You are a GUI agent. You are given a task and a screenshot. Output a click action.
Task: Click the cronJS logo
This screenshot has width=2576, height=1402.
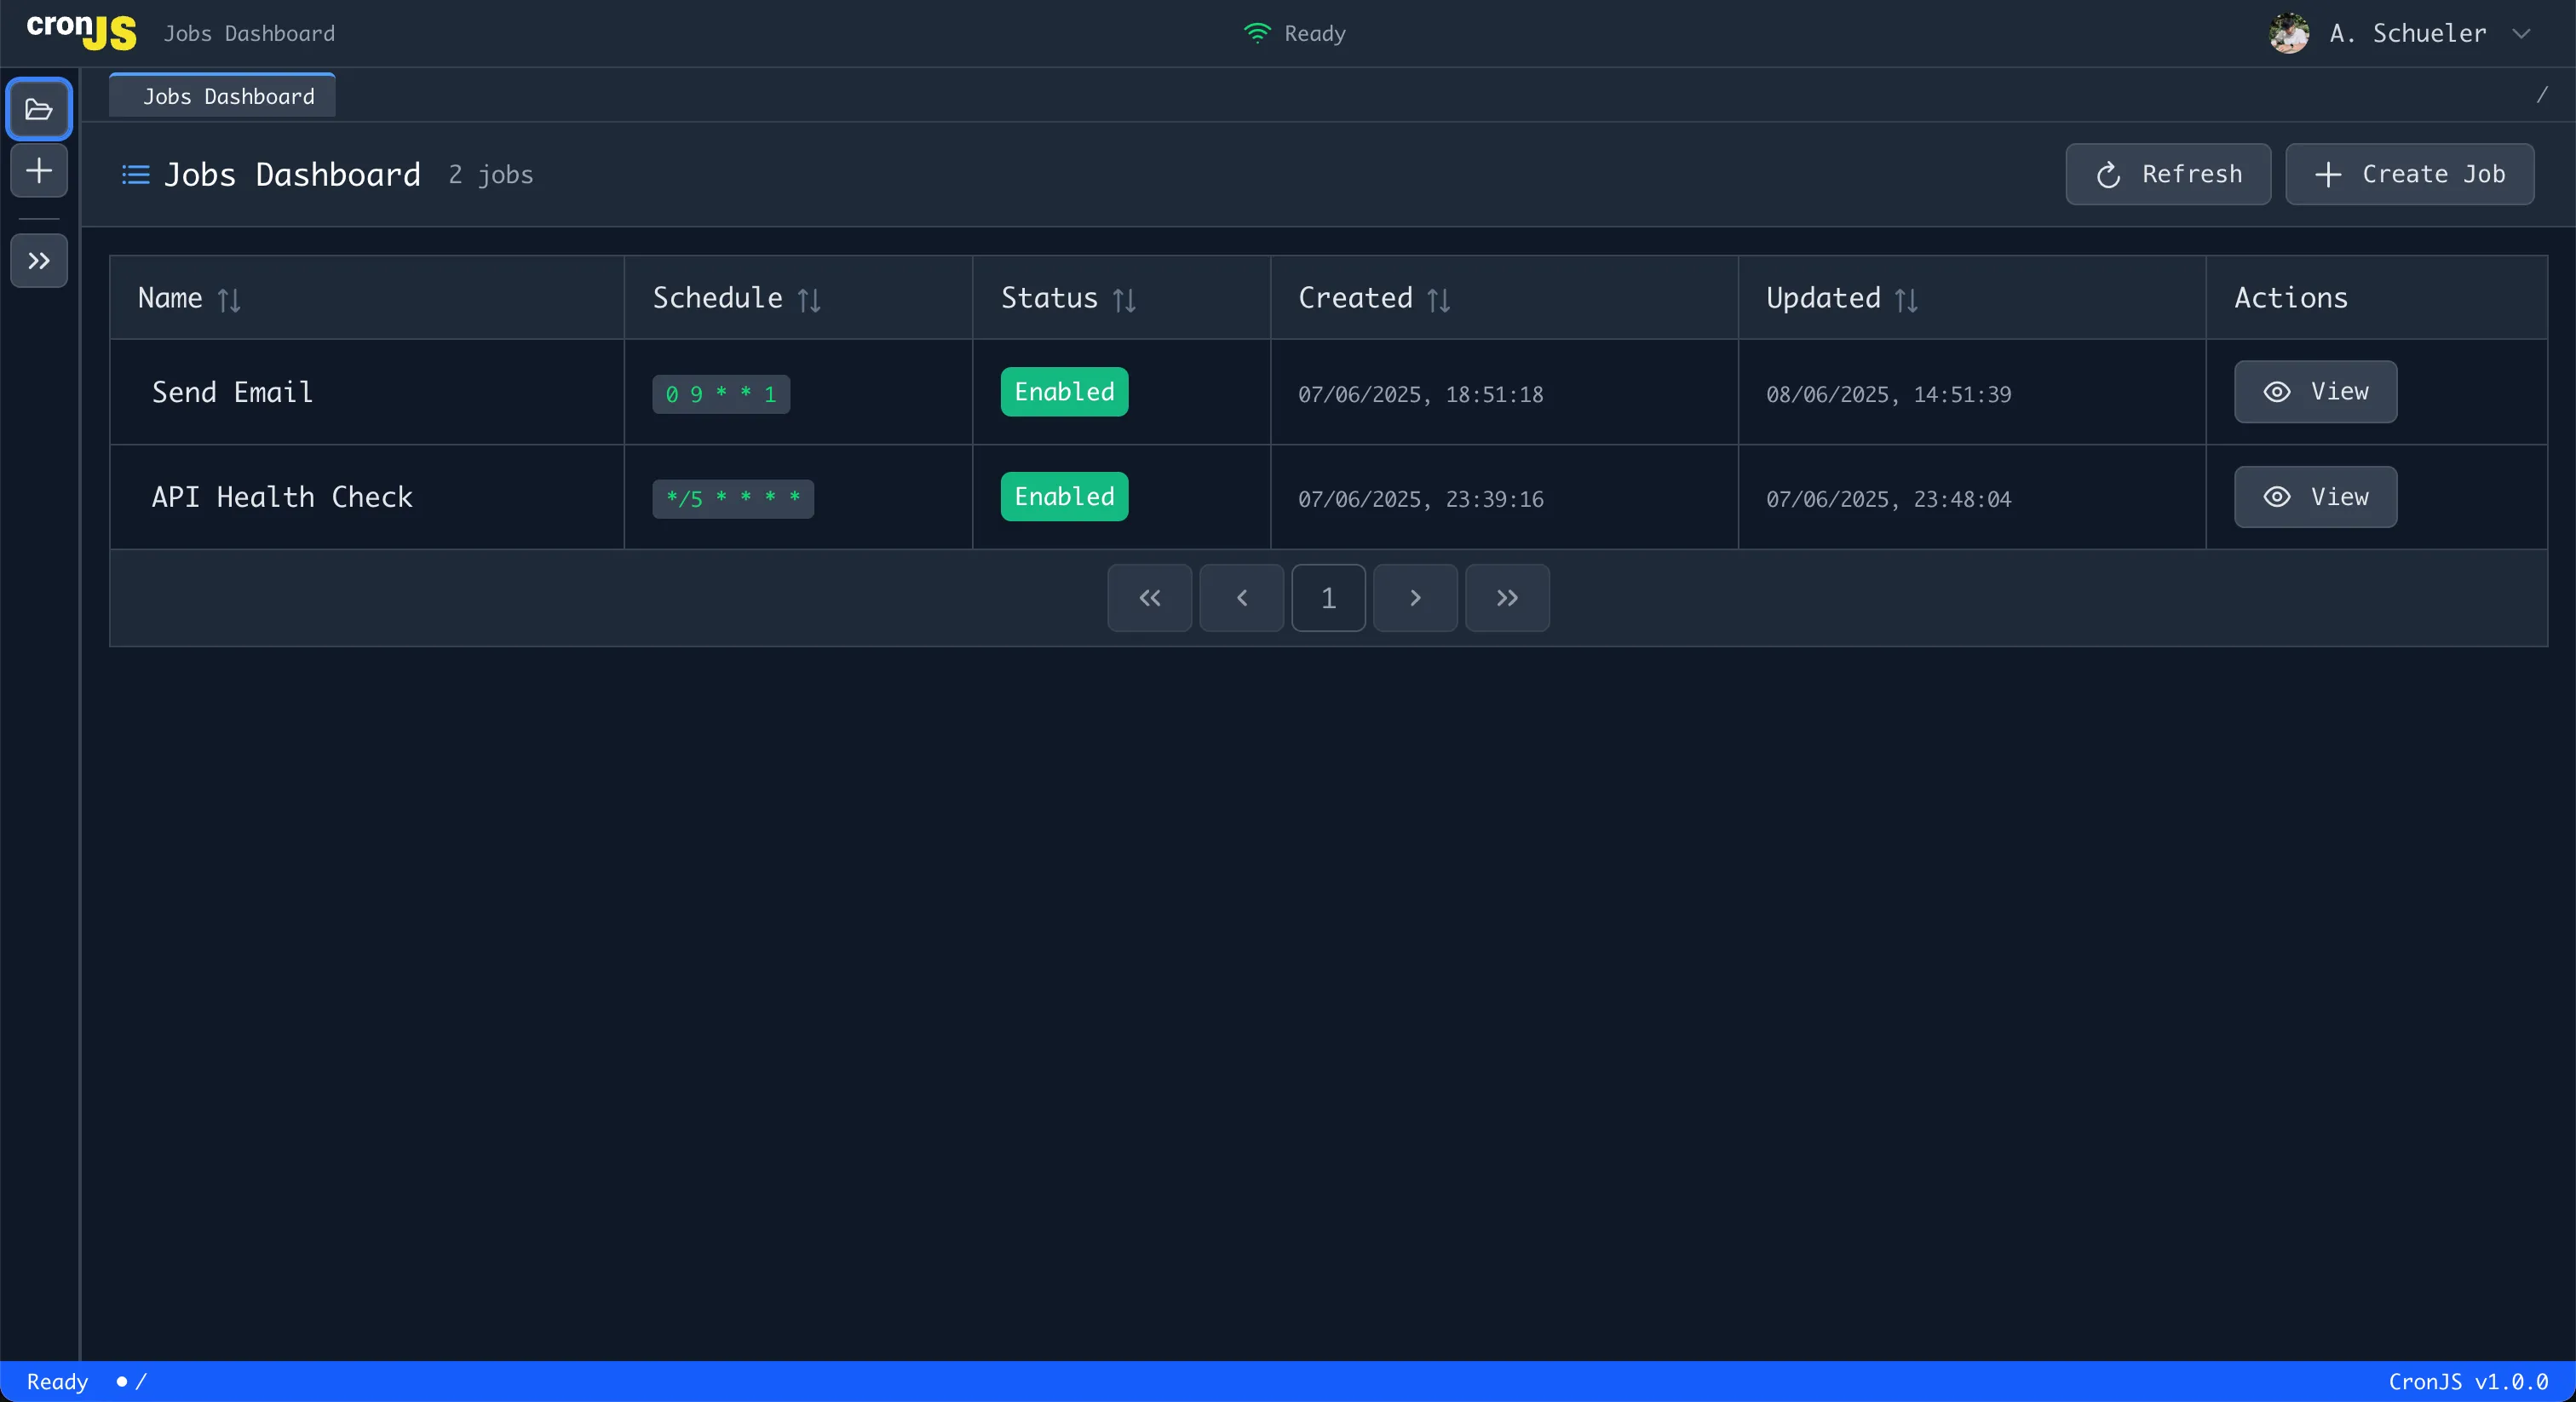(80, 32)
